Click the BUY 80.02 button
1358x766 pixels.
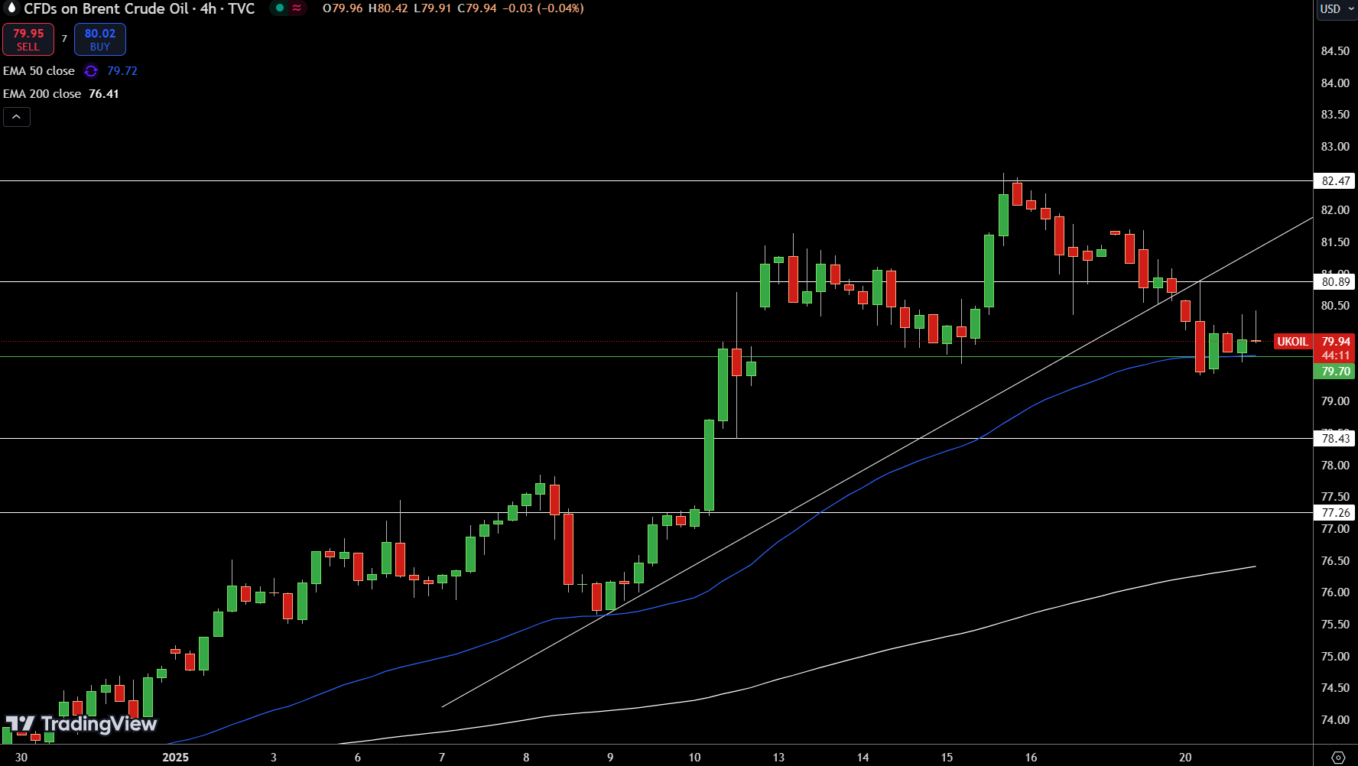100,40
